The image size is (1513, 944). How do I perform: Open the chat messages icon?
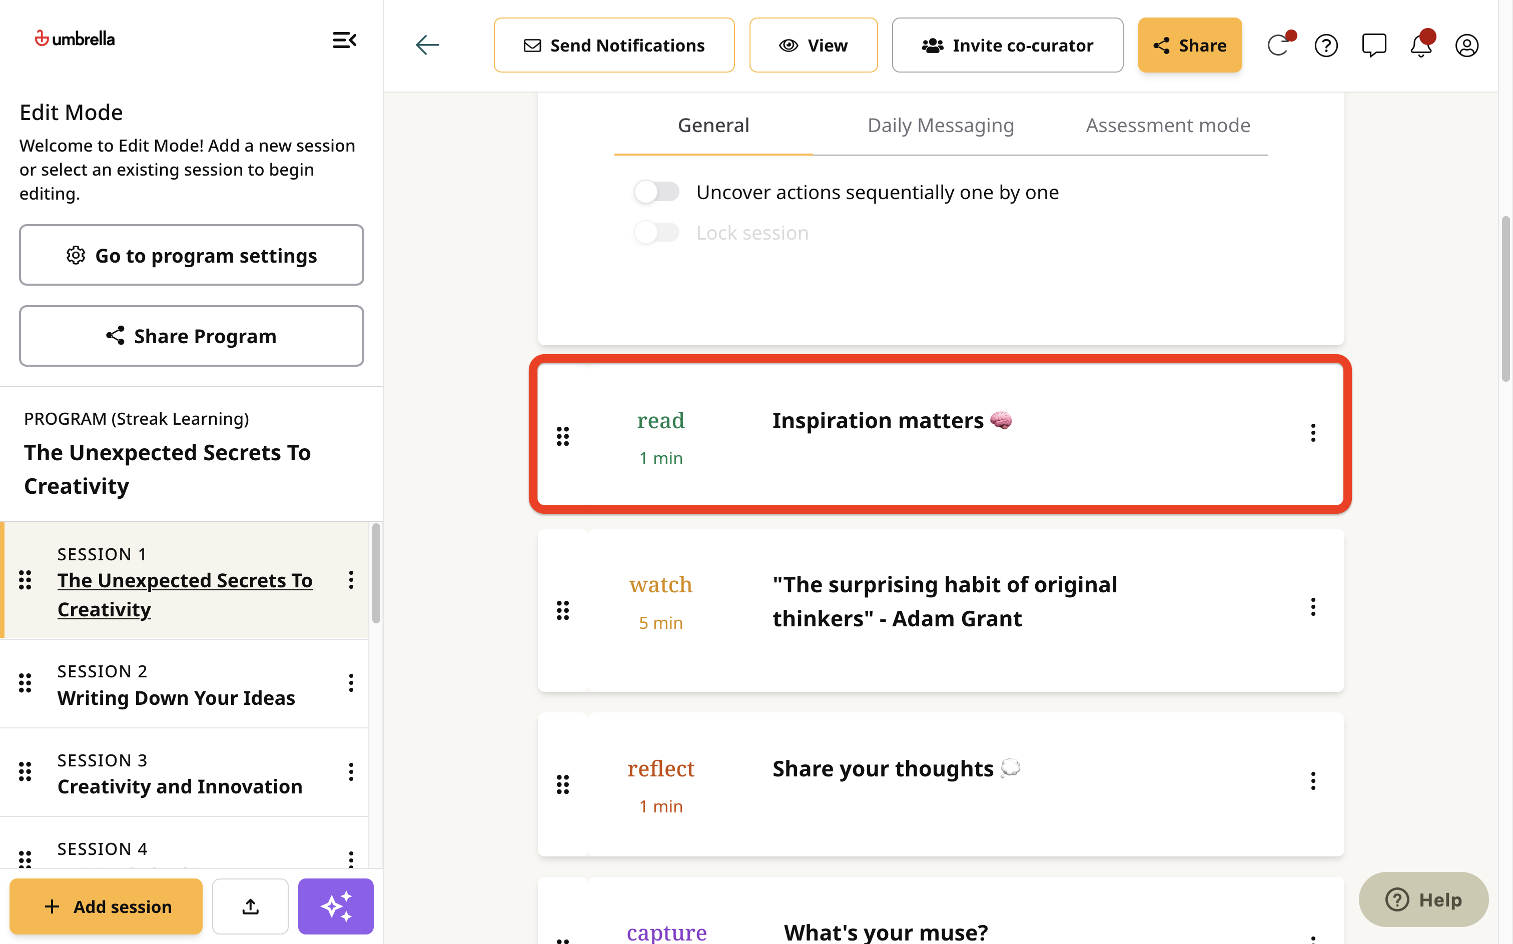coord(1374,46)
